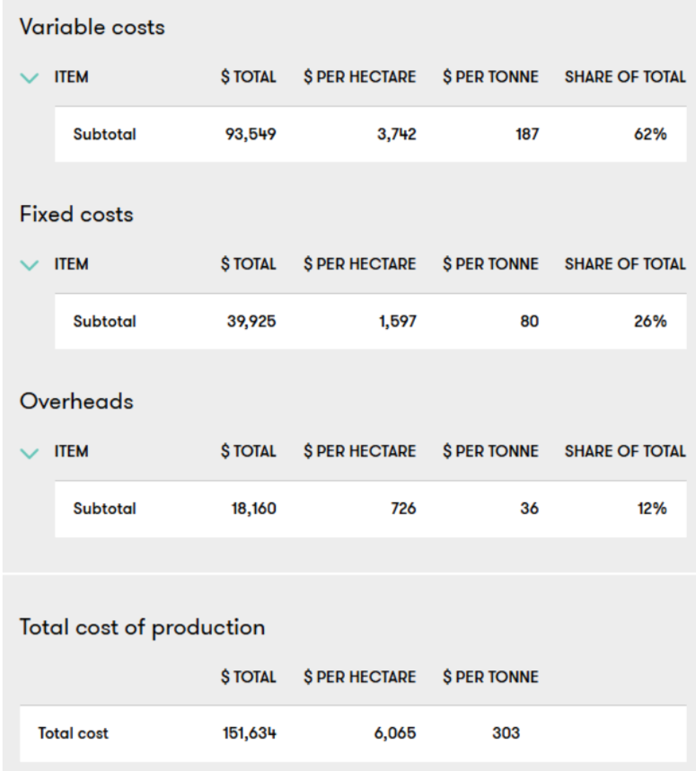Click SHARE OF TOTAL header under Fixed costs

pos(625,264)
